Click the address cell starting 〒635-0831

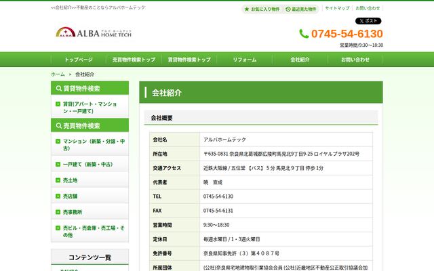tap(286, 154)
